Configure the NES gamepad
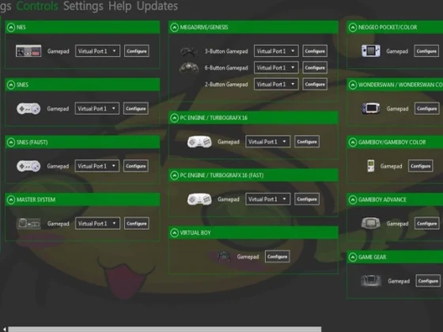The width and height of the screenshot is (443, 332). 137,51
